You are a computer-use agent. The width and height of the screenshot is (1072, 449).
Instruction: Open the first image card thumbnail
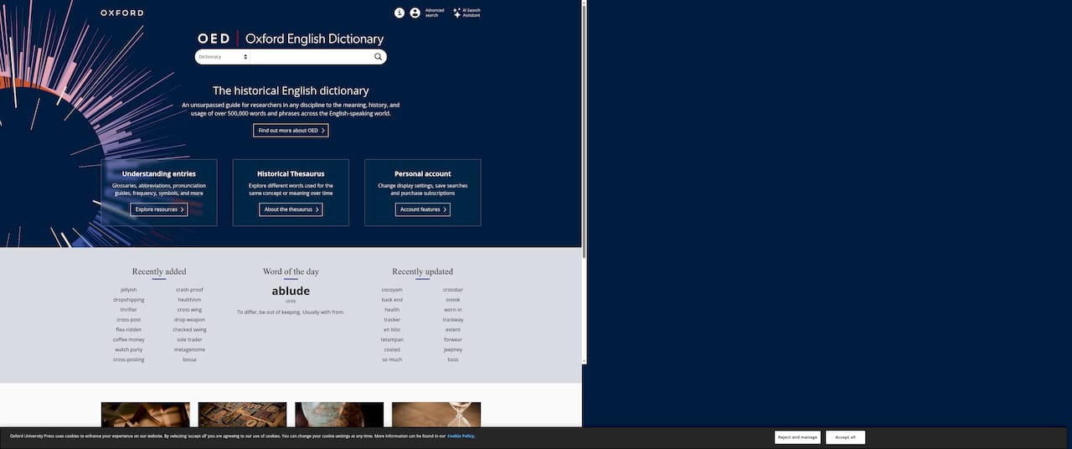146,415
